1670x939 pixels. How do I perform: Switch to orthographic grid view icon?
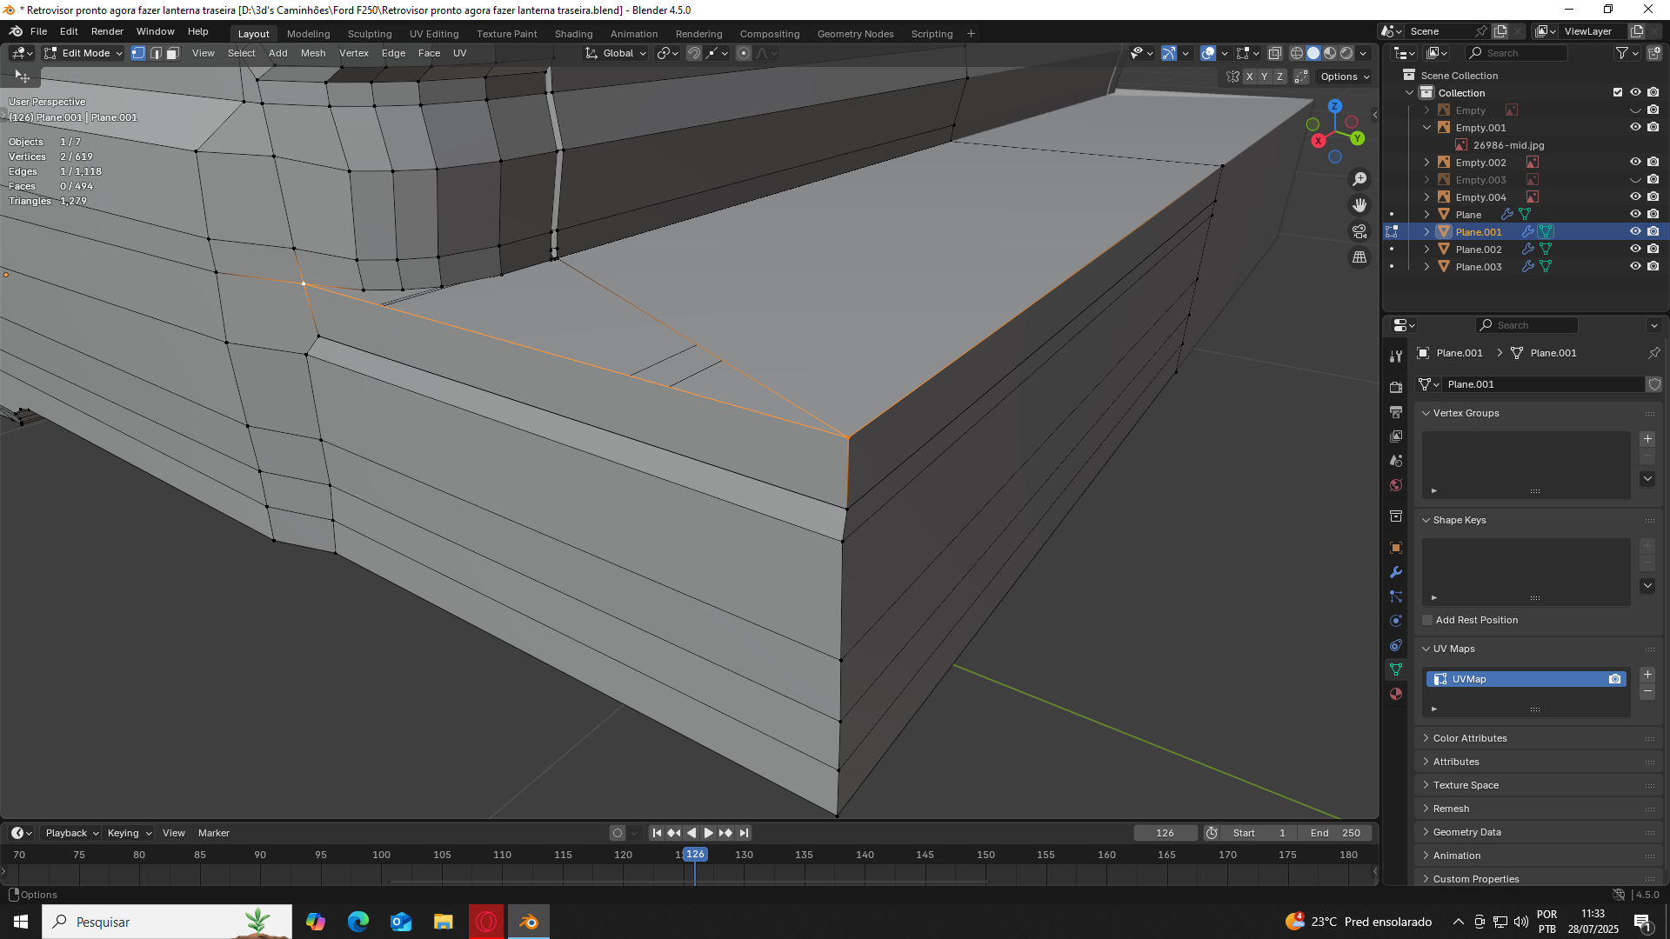[1359, 257]
